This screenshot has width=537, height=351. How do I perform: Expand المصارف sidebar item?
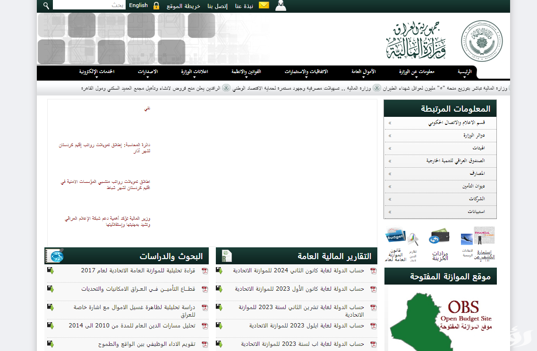[x=440, y=174]
